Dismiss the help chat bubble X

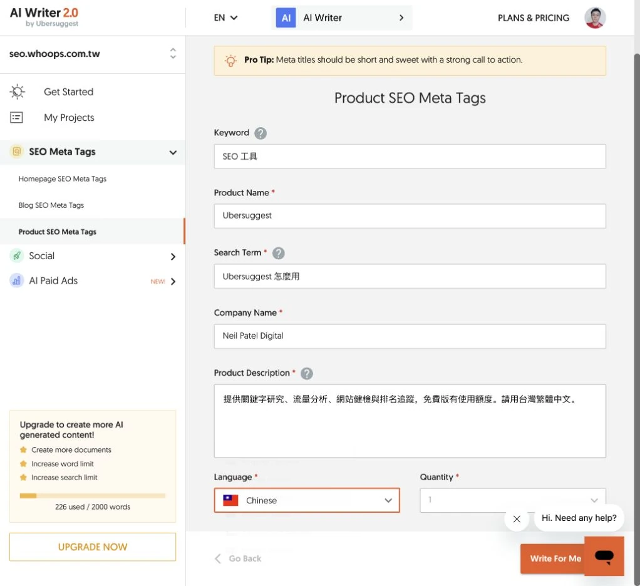coord(517,519)
